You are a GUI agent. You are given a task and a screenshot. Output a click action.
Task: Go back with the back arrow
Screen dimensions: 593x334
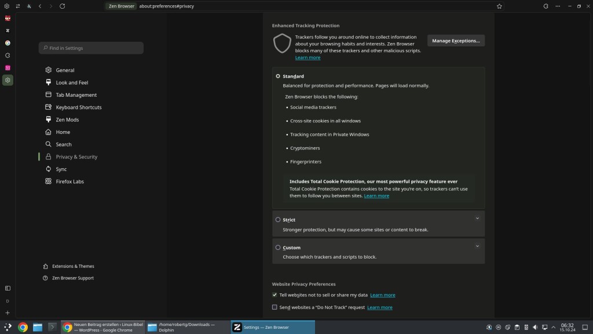coord(40,6)
